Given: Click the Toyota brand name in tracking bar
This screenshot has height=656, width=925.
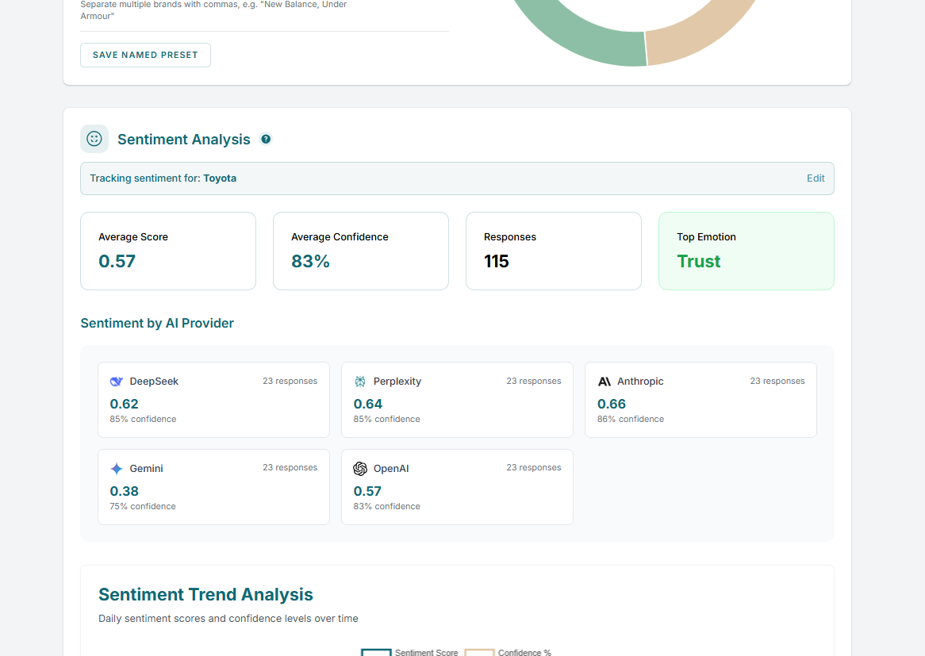Looking at the screenshot, I should click(220, 178).
